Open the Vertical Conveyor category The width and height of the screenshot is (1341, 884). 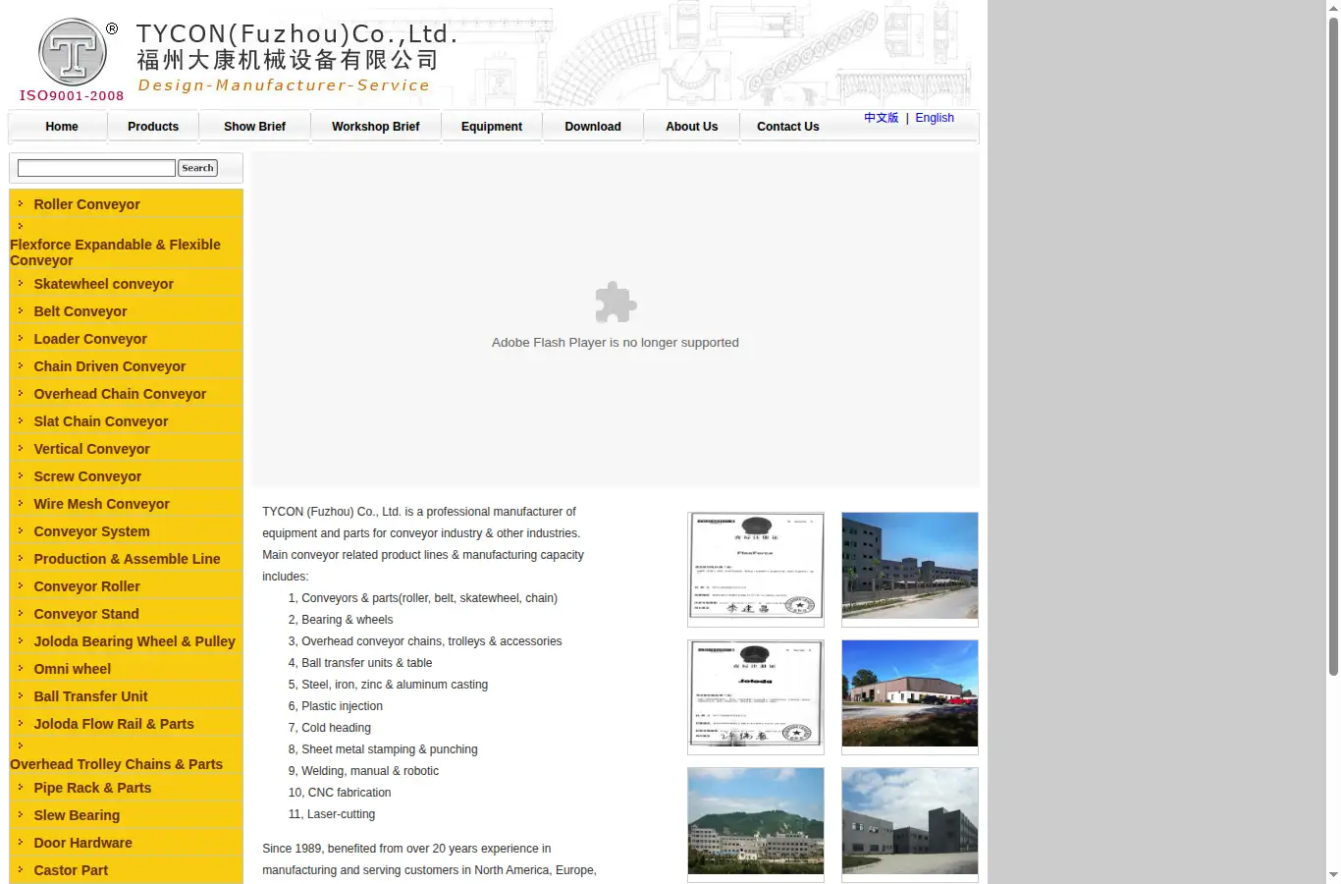point(91,449)
